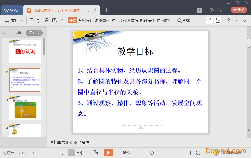Open the 46% zoom level dropdown
This screenshot has height=158, width=251.
[127, 153]
